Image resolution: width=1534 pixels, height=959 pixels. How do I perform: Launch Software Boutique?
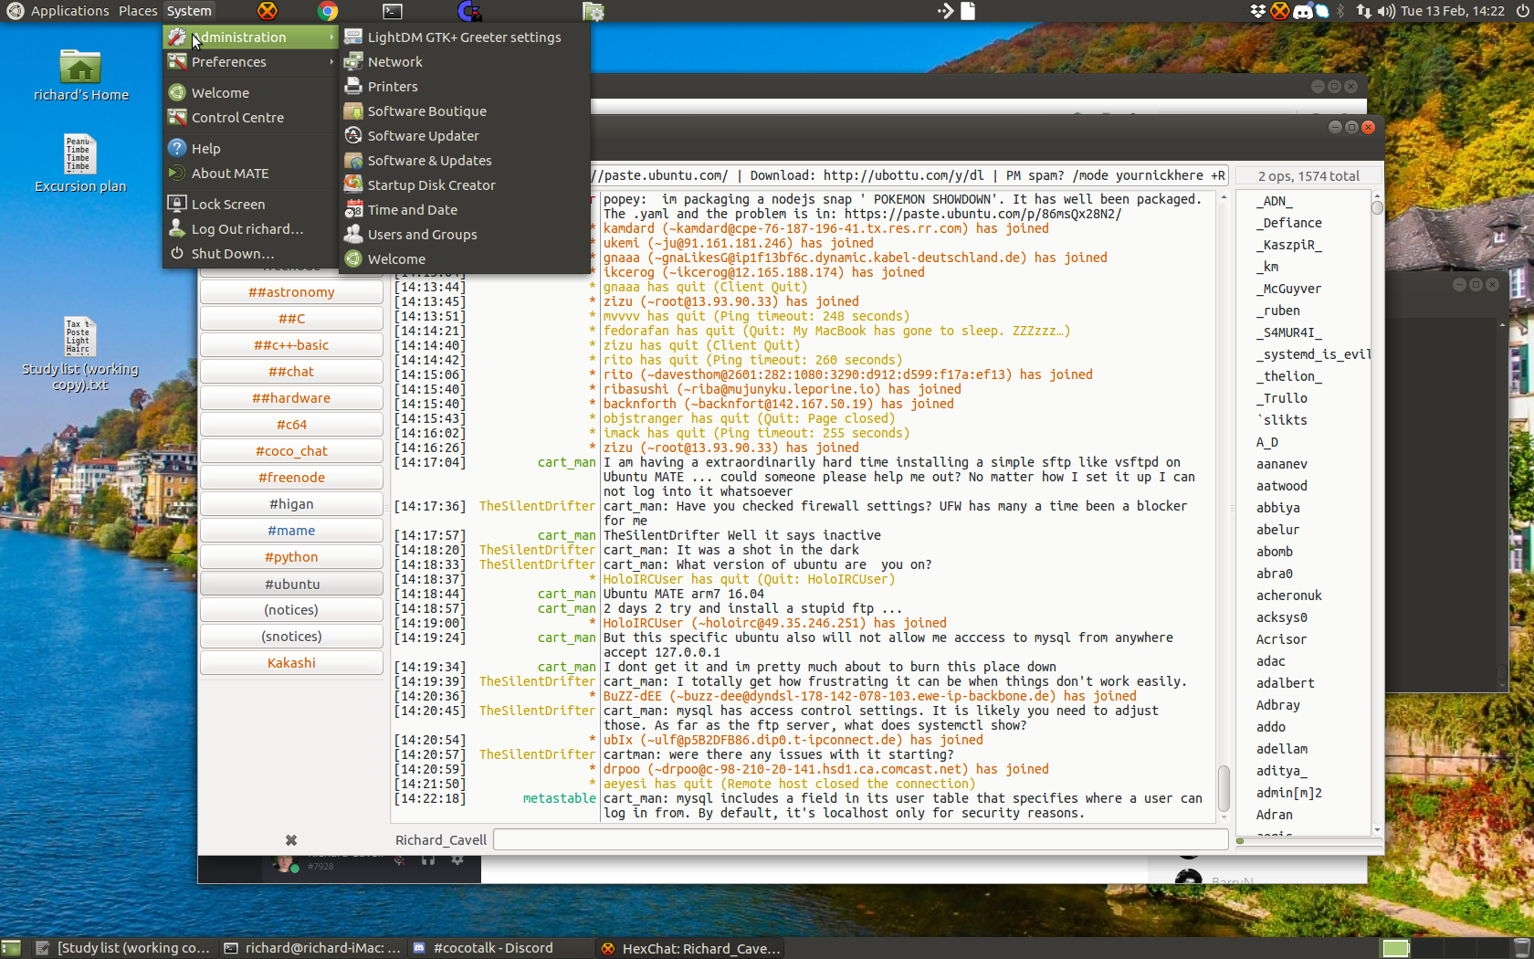(464, 111)
